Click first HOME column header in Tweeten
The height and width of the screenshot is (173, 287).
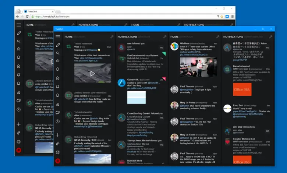click(68, 37)
